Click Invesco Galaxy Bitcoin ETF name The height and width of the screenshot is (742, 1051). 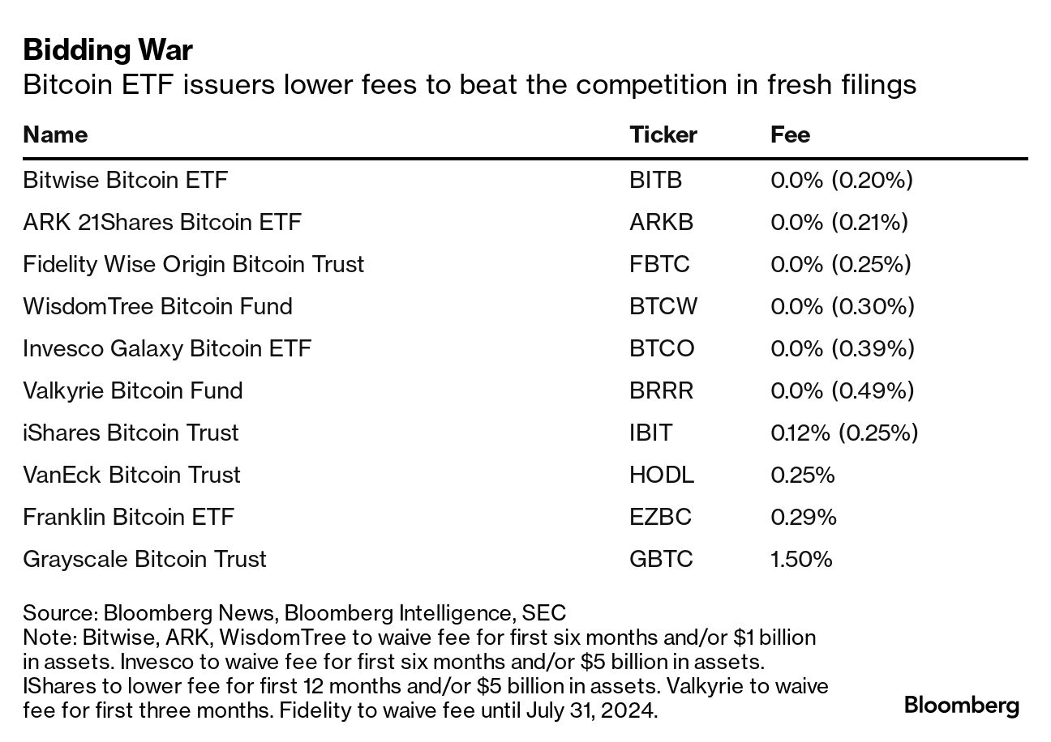pyautogui.click(x=167, y=348)
